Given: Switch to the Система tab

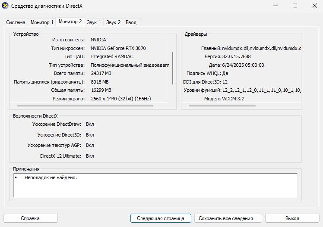Looking at the screenshot, I should tap(16, 22).
